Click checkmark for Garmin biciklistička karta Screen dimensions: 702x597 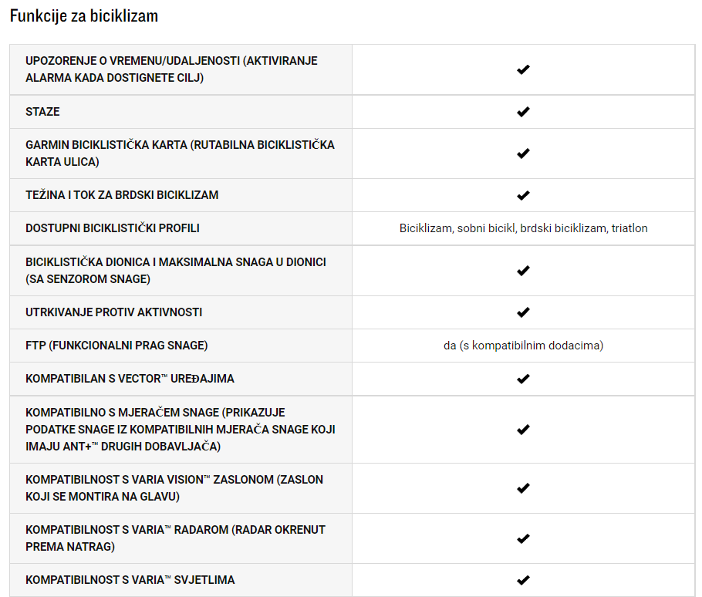coord(523,153)
